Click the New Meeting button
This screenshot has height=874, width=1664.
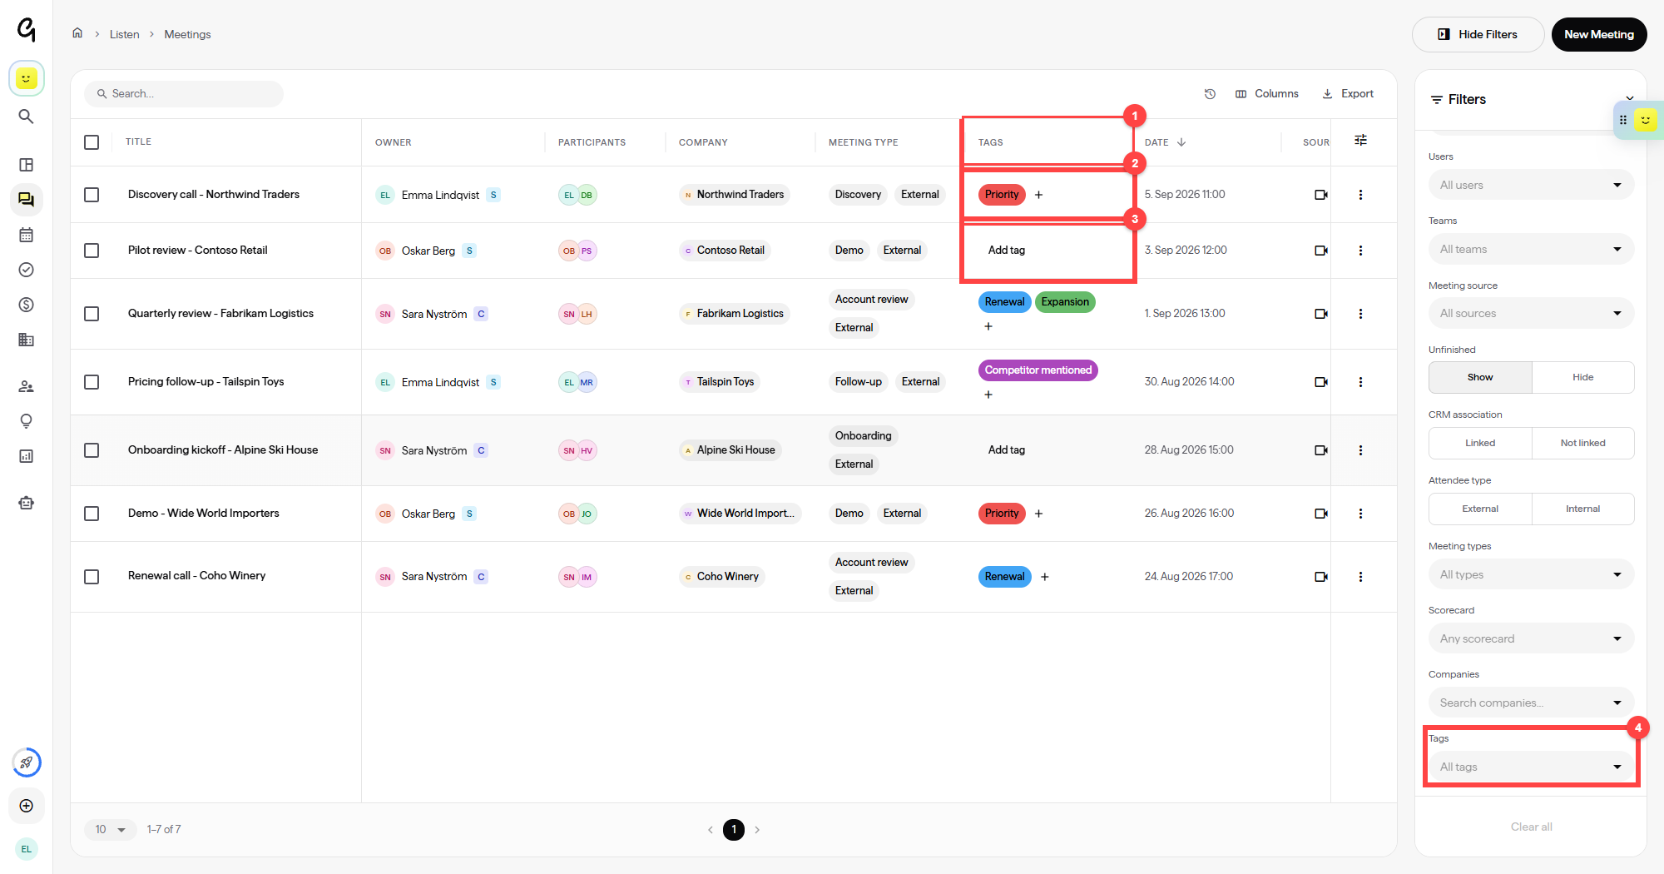[x=1599, y=34]
